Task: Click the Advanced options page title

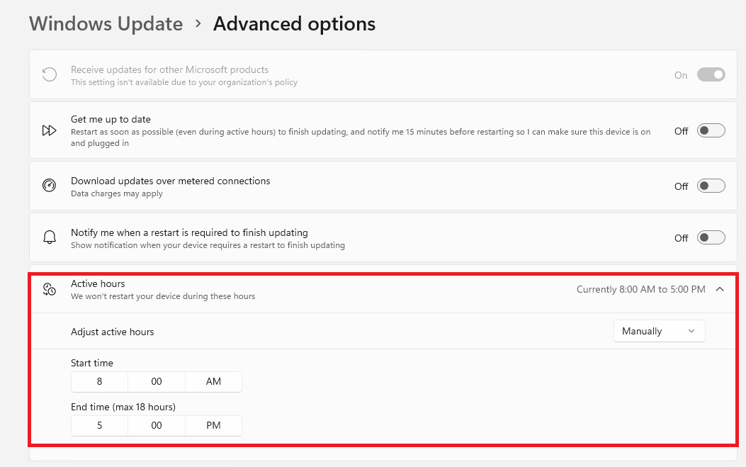Action: click(x=294, y=24)
